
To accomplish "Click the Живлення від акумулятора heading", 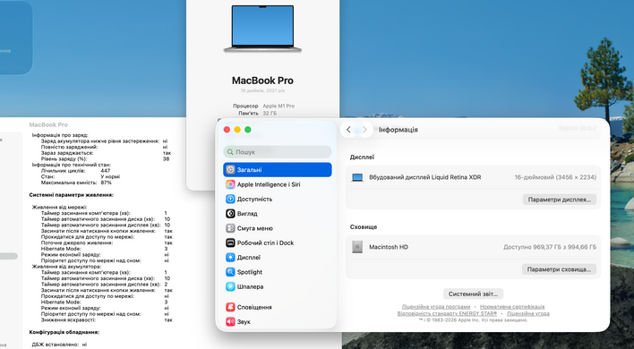I will 66,267.
